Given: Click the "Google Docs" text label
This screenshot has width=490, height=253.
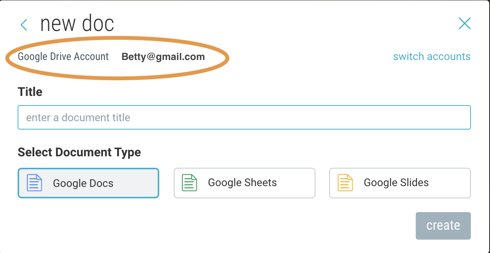Looking at the screenshot, I should click(83, 183).
